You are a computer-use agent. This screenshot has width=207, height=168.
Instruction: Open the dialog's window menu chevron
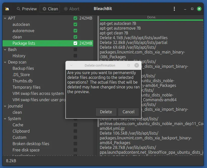(x=71, y=65)
